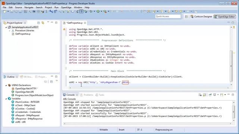Select oCookies - Cookie[] in Outline
Image resolution: width=239 pixels, height=134 pixels.
tap(25, 109)
